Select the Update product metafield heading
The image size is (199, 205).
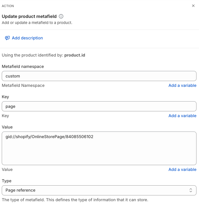click(x=29, y=16)
